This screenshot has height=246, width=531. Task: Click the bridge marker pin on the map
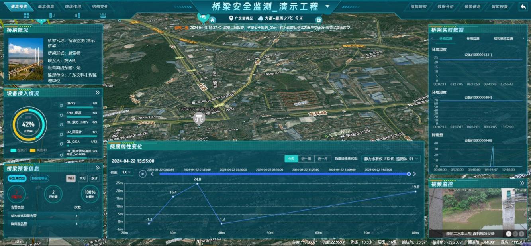pos(199,118)
